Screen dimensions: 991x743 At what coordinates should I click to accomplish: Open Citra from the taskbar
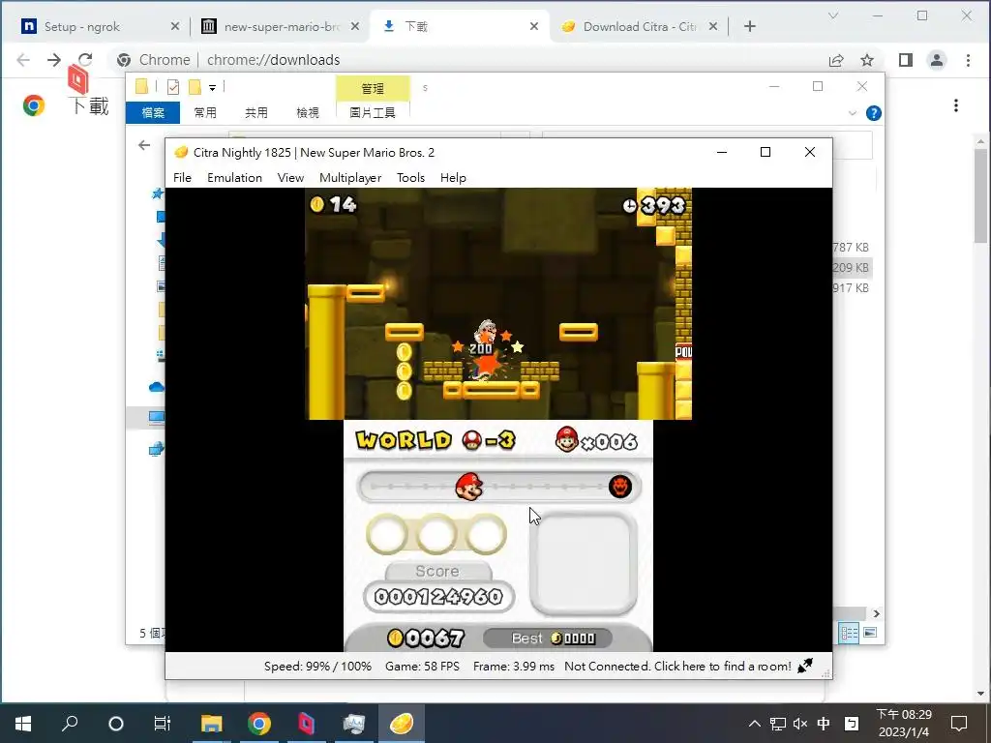(402, 724)
